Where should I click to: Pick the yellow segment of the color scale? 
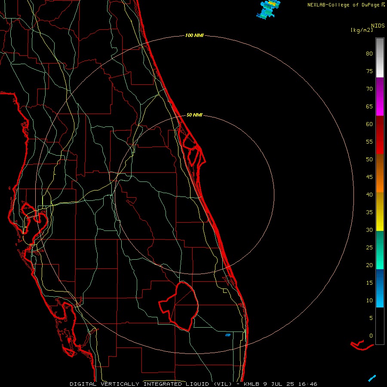coord(380,212)
